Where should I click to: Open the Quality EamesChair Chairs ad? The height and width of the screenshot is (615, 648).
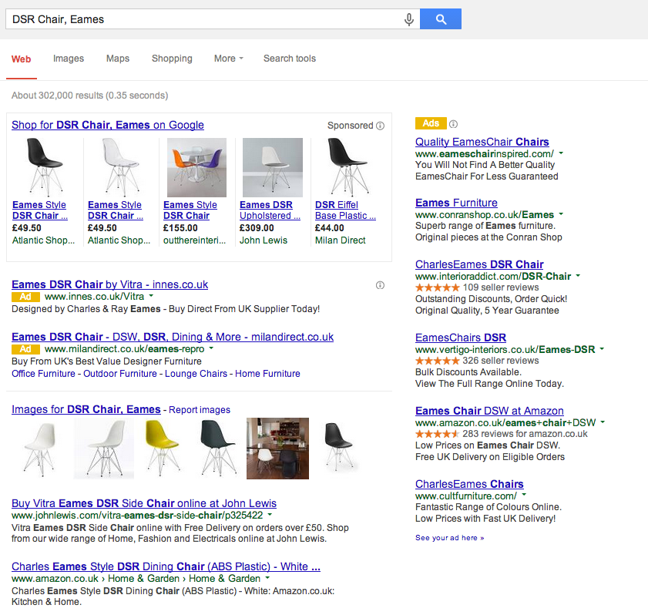pyautogui.click(x=482, y=142)
